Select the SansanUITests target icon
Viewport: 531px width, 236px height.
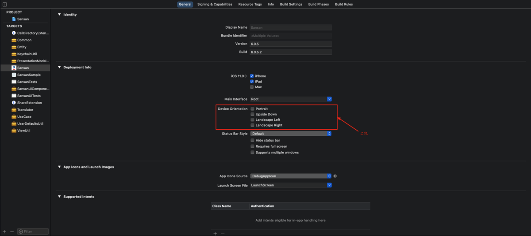coord(14,96)
